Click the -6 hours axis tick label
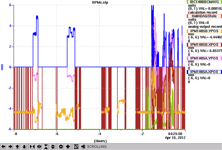 (57, 134)
